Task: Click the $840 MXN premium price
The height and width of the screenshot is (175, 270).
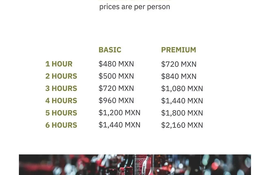Action: pyautogui.click(x=179, y=76)
